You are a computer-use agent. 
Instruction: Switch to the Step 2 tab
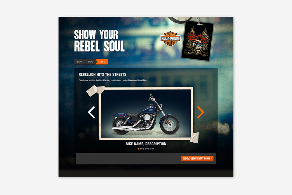(91, 62)
